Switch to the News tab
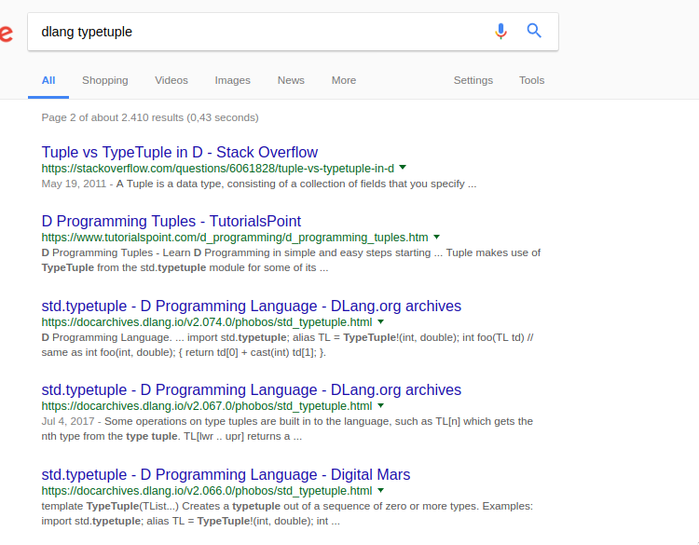This screenshot has height=545, width=699. pyautogui.click(x=291, y=81)
